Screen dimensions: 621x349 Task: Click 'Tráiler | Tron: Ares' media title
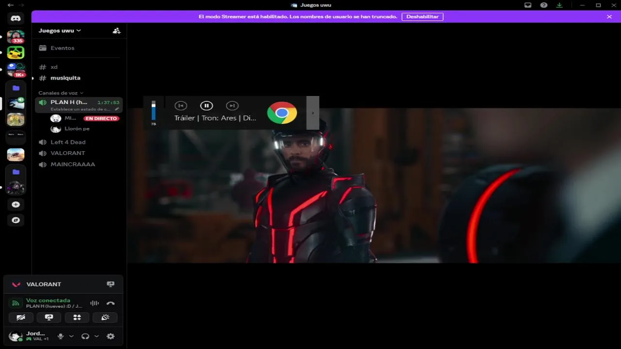[x=215, y=118]
